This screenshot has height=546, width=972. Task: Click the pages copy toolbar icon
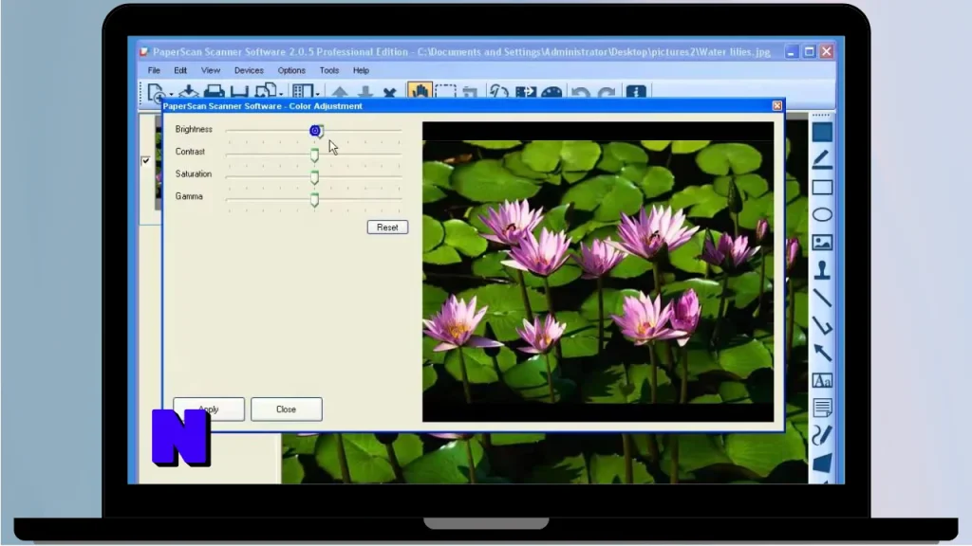tap(266, 91)
